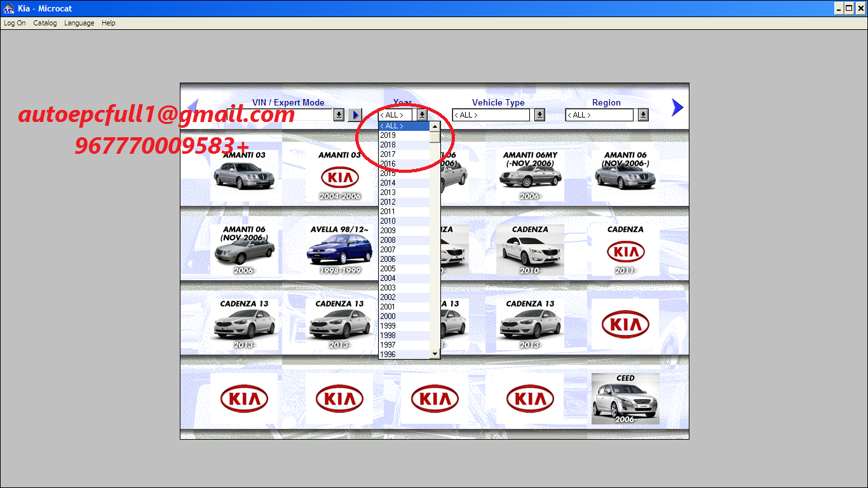Choose year 1998 from the list

(x=404, y=335)
